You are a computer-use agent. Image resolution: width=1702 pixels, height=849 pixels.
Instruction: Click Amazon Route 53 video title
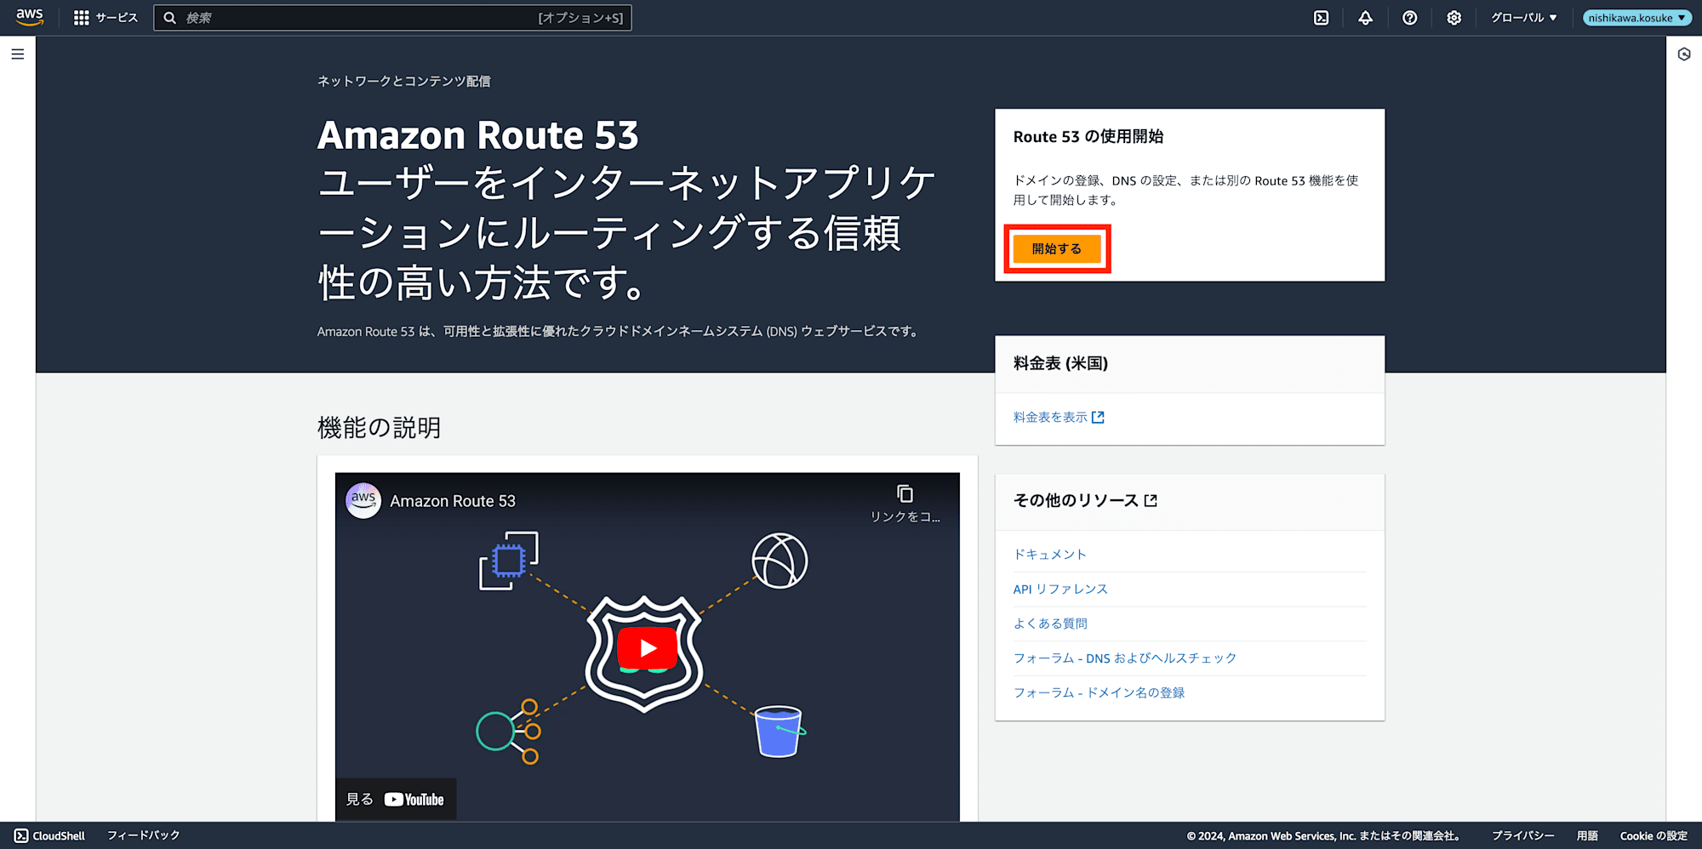(453, 501)
